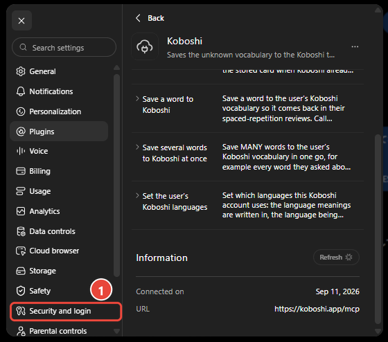388x342 pixels.
Task: Click the Usage icon
Action: click(x=21, y=191)
